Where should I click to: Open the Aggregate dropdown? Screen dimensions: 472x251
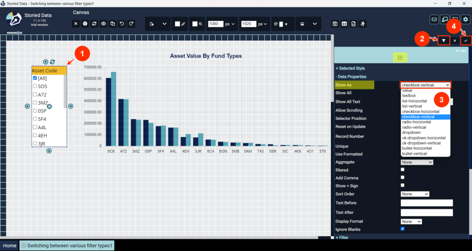417,162
